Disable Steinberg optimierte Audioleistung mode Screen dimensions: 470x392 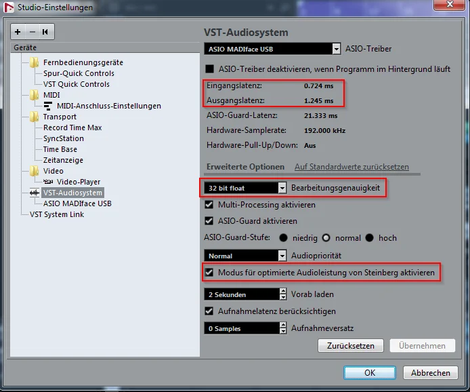pyautogui.click(x=209, y=273)
